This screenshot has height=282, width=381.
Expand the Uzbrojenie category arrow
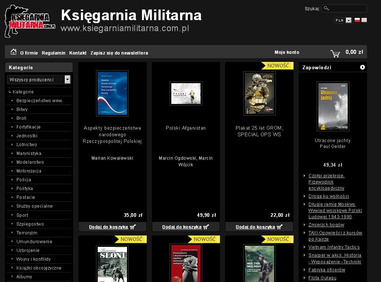12,250
